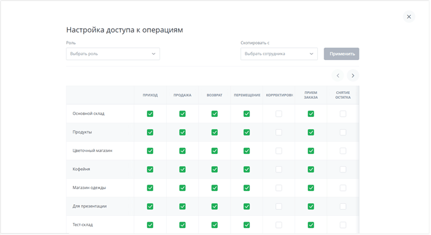The image size is (431, 235).
Task: Open the Выбрать роль dropdown
Action: click(113, 54)
